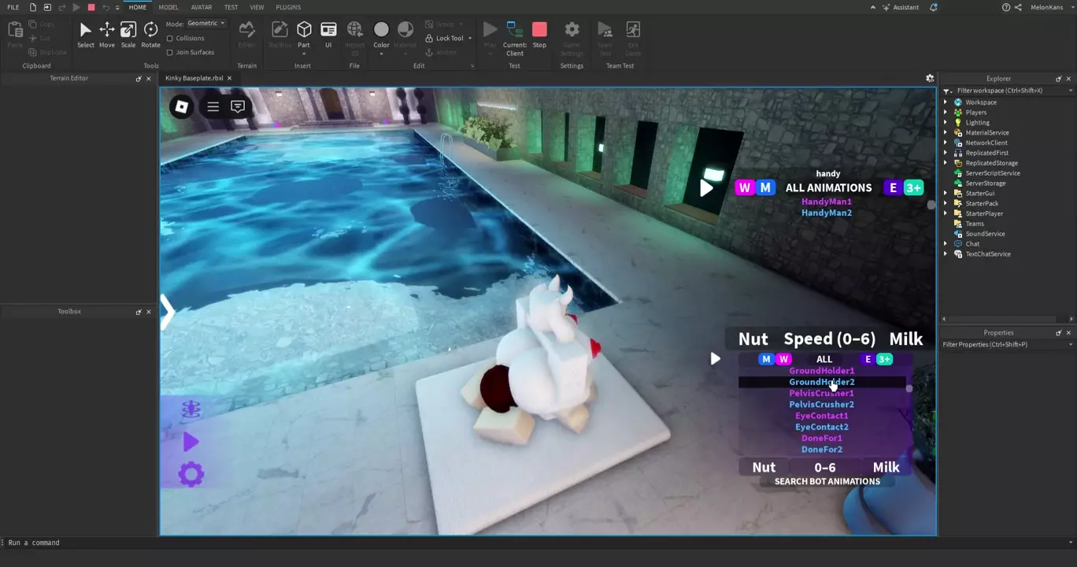This screenshot has width=1077, height=567.
Task: Expand the StarterPlayer node in Explorer
Action: click(946, 213)
